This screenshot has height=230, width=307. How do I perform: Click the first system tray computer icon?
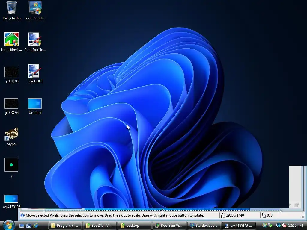[265, 225]
